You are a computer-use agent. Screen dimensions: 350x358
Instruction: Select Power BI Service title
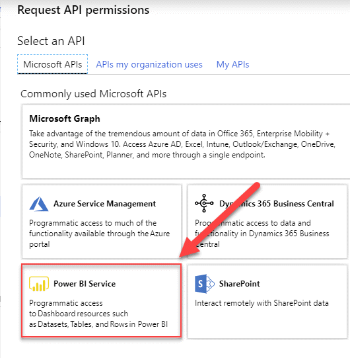(x=85, y=284)
